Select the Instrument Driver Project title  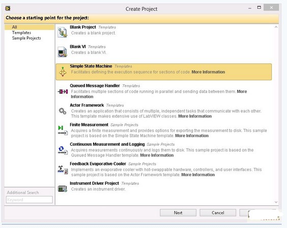tap(94, 183)
